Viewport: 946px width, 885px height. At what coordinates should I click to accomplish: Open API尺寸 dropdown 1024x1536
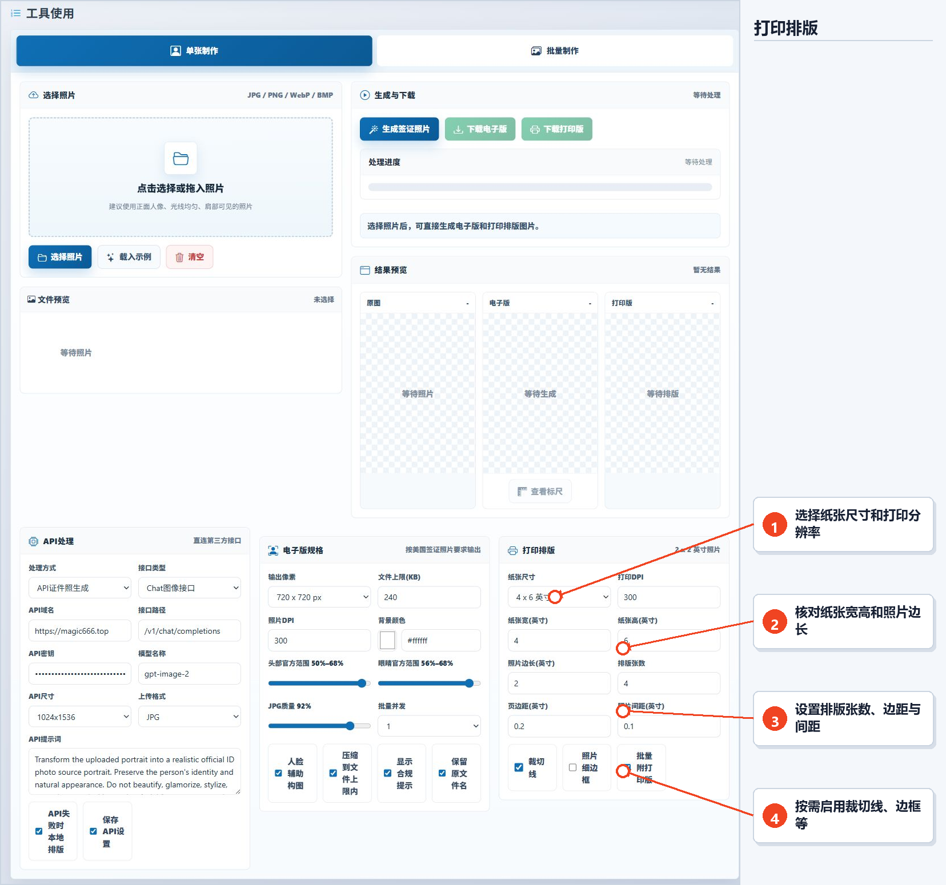tap(80, 717)
